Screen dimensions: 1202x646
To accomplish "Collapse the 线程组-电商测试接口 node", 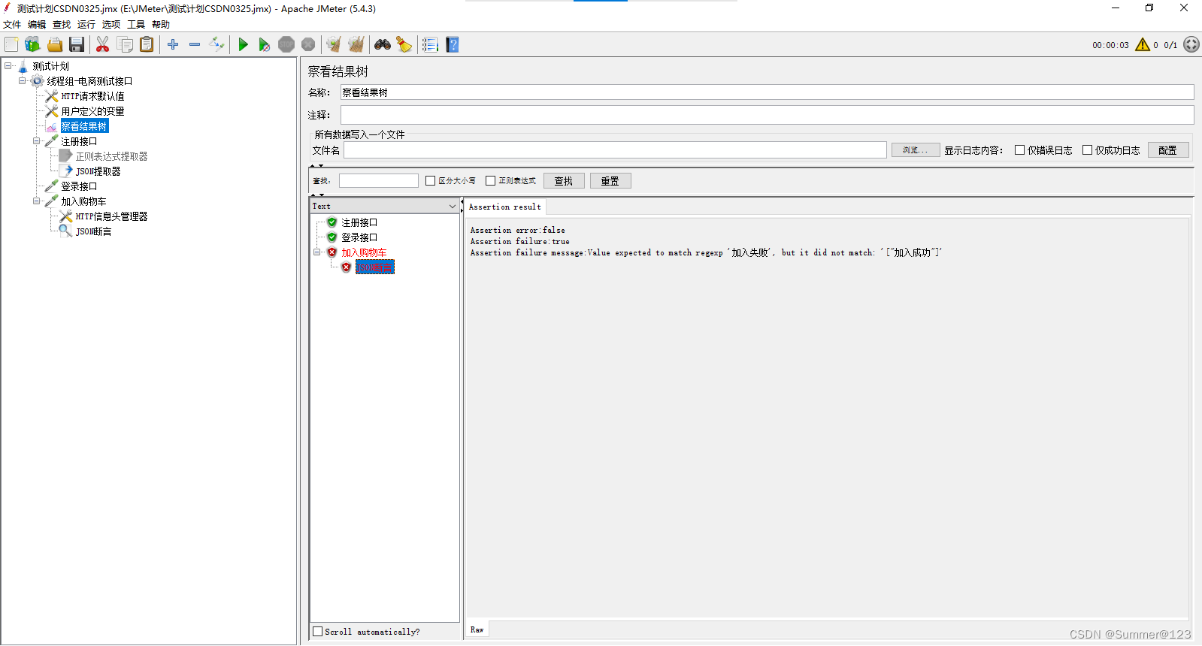I will tap(23, 81).
